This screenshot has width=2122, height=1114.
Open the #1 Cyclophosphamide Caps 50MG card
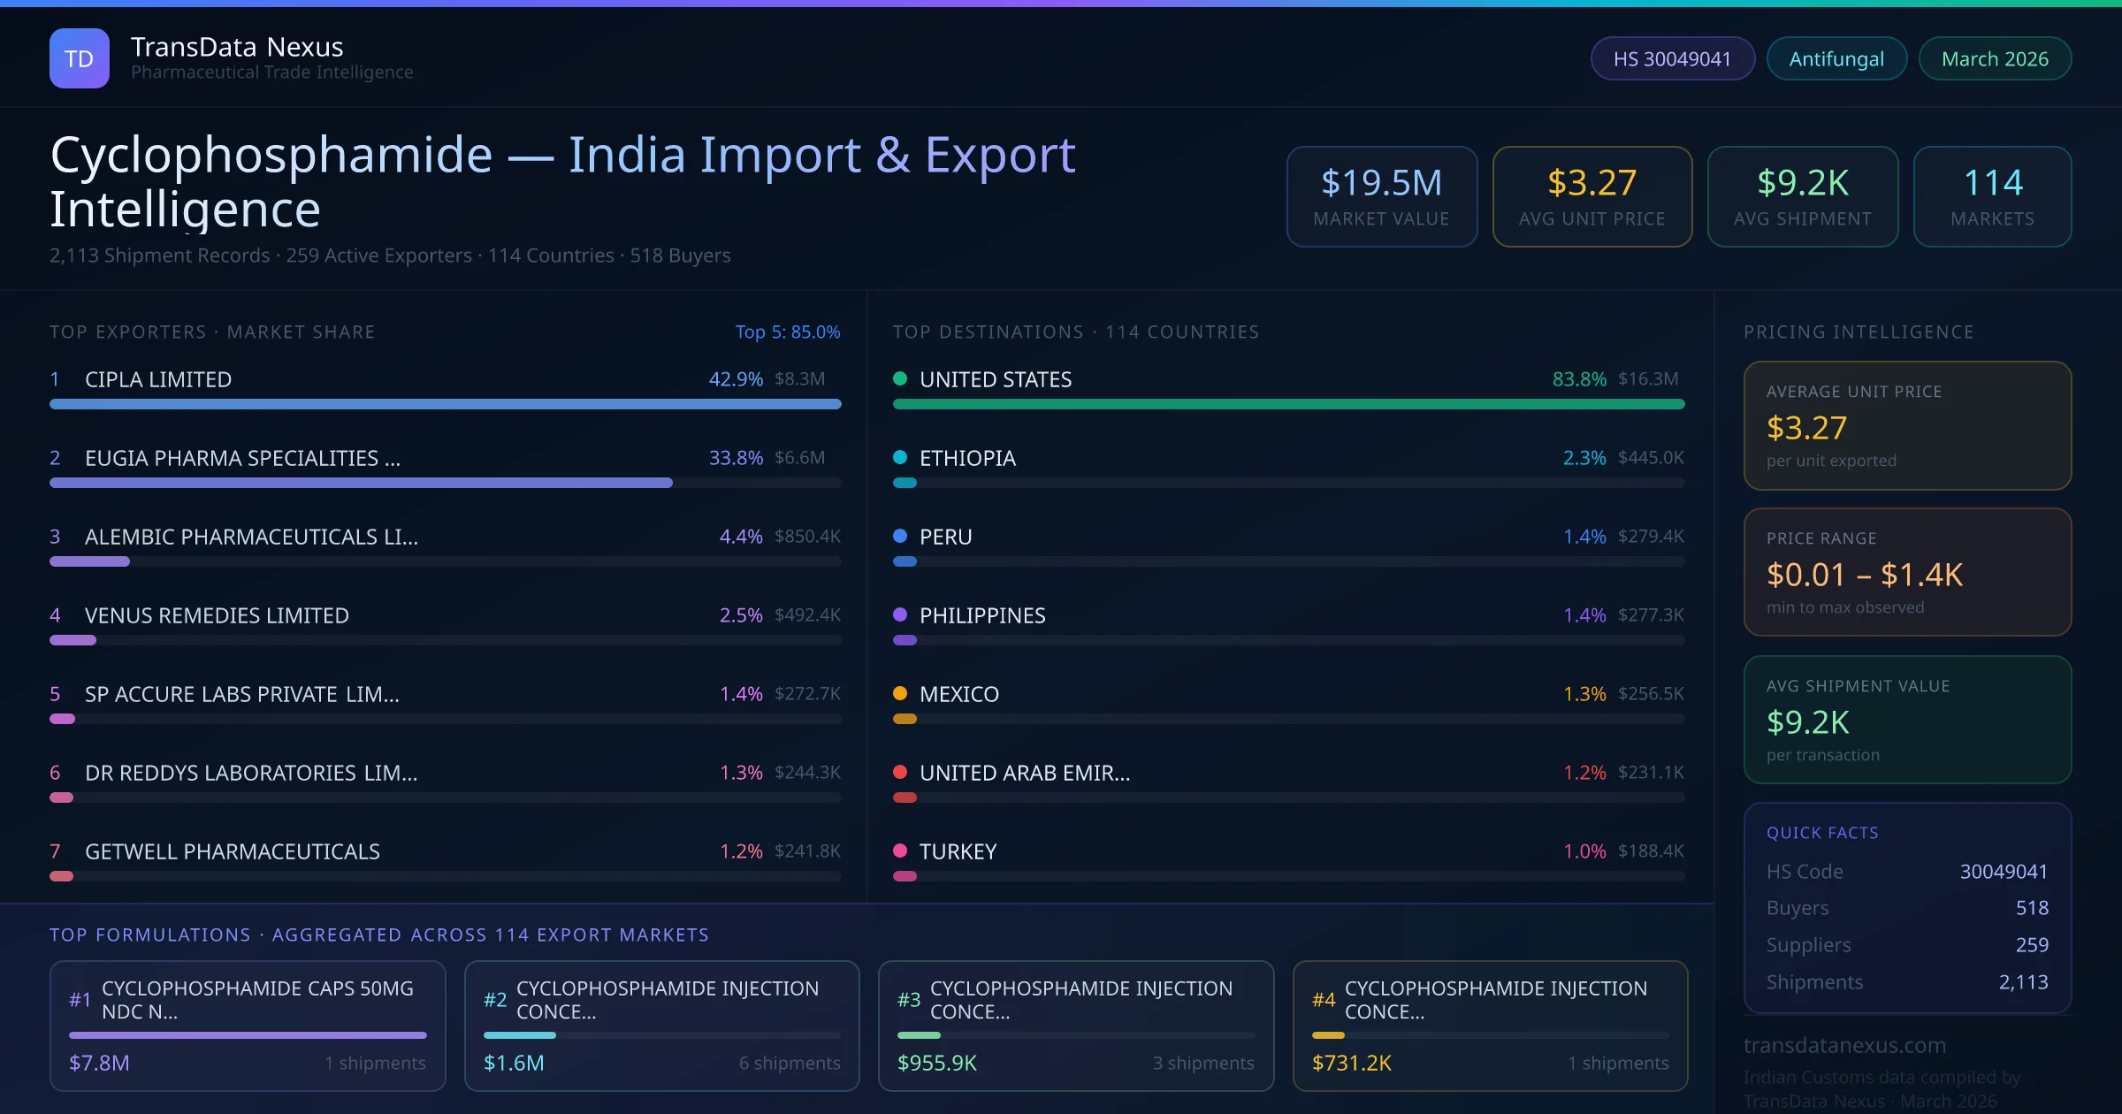[248, 1026]
